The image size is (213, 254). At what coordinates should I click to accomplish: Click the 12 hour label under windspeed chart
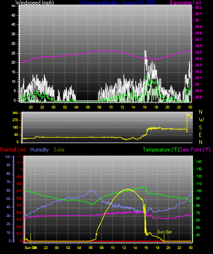tap(122, 107)
